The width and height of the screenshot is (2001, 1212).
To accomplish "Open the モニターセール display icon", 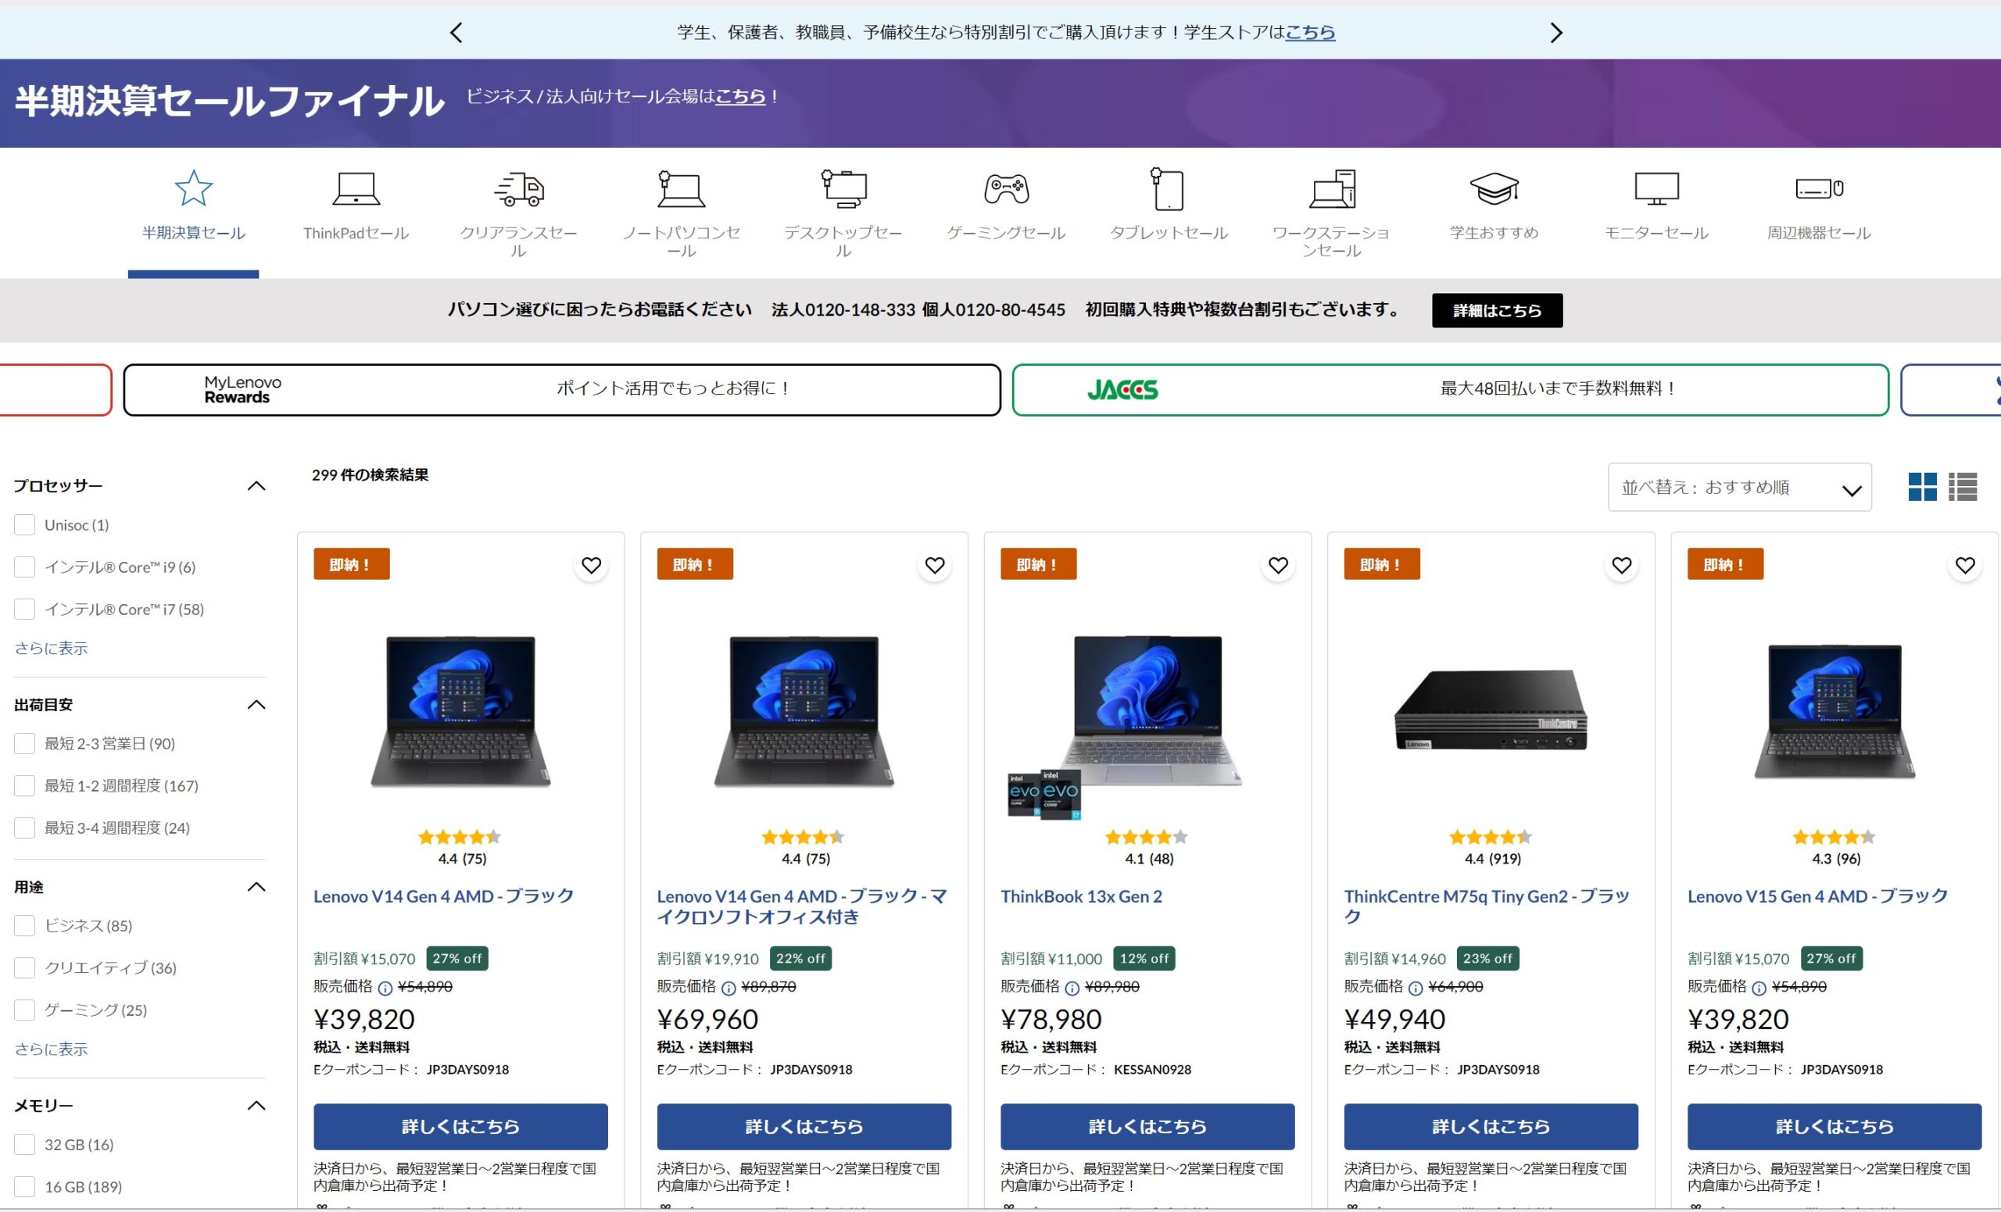I will [x=1656, y=188].
